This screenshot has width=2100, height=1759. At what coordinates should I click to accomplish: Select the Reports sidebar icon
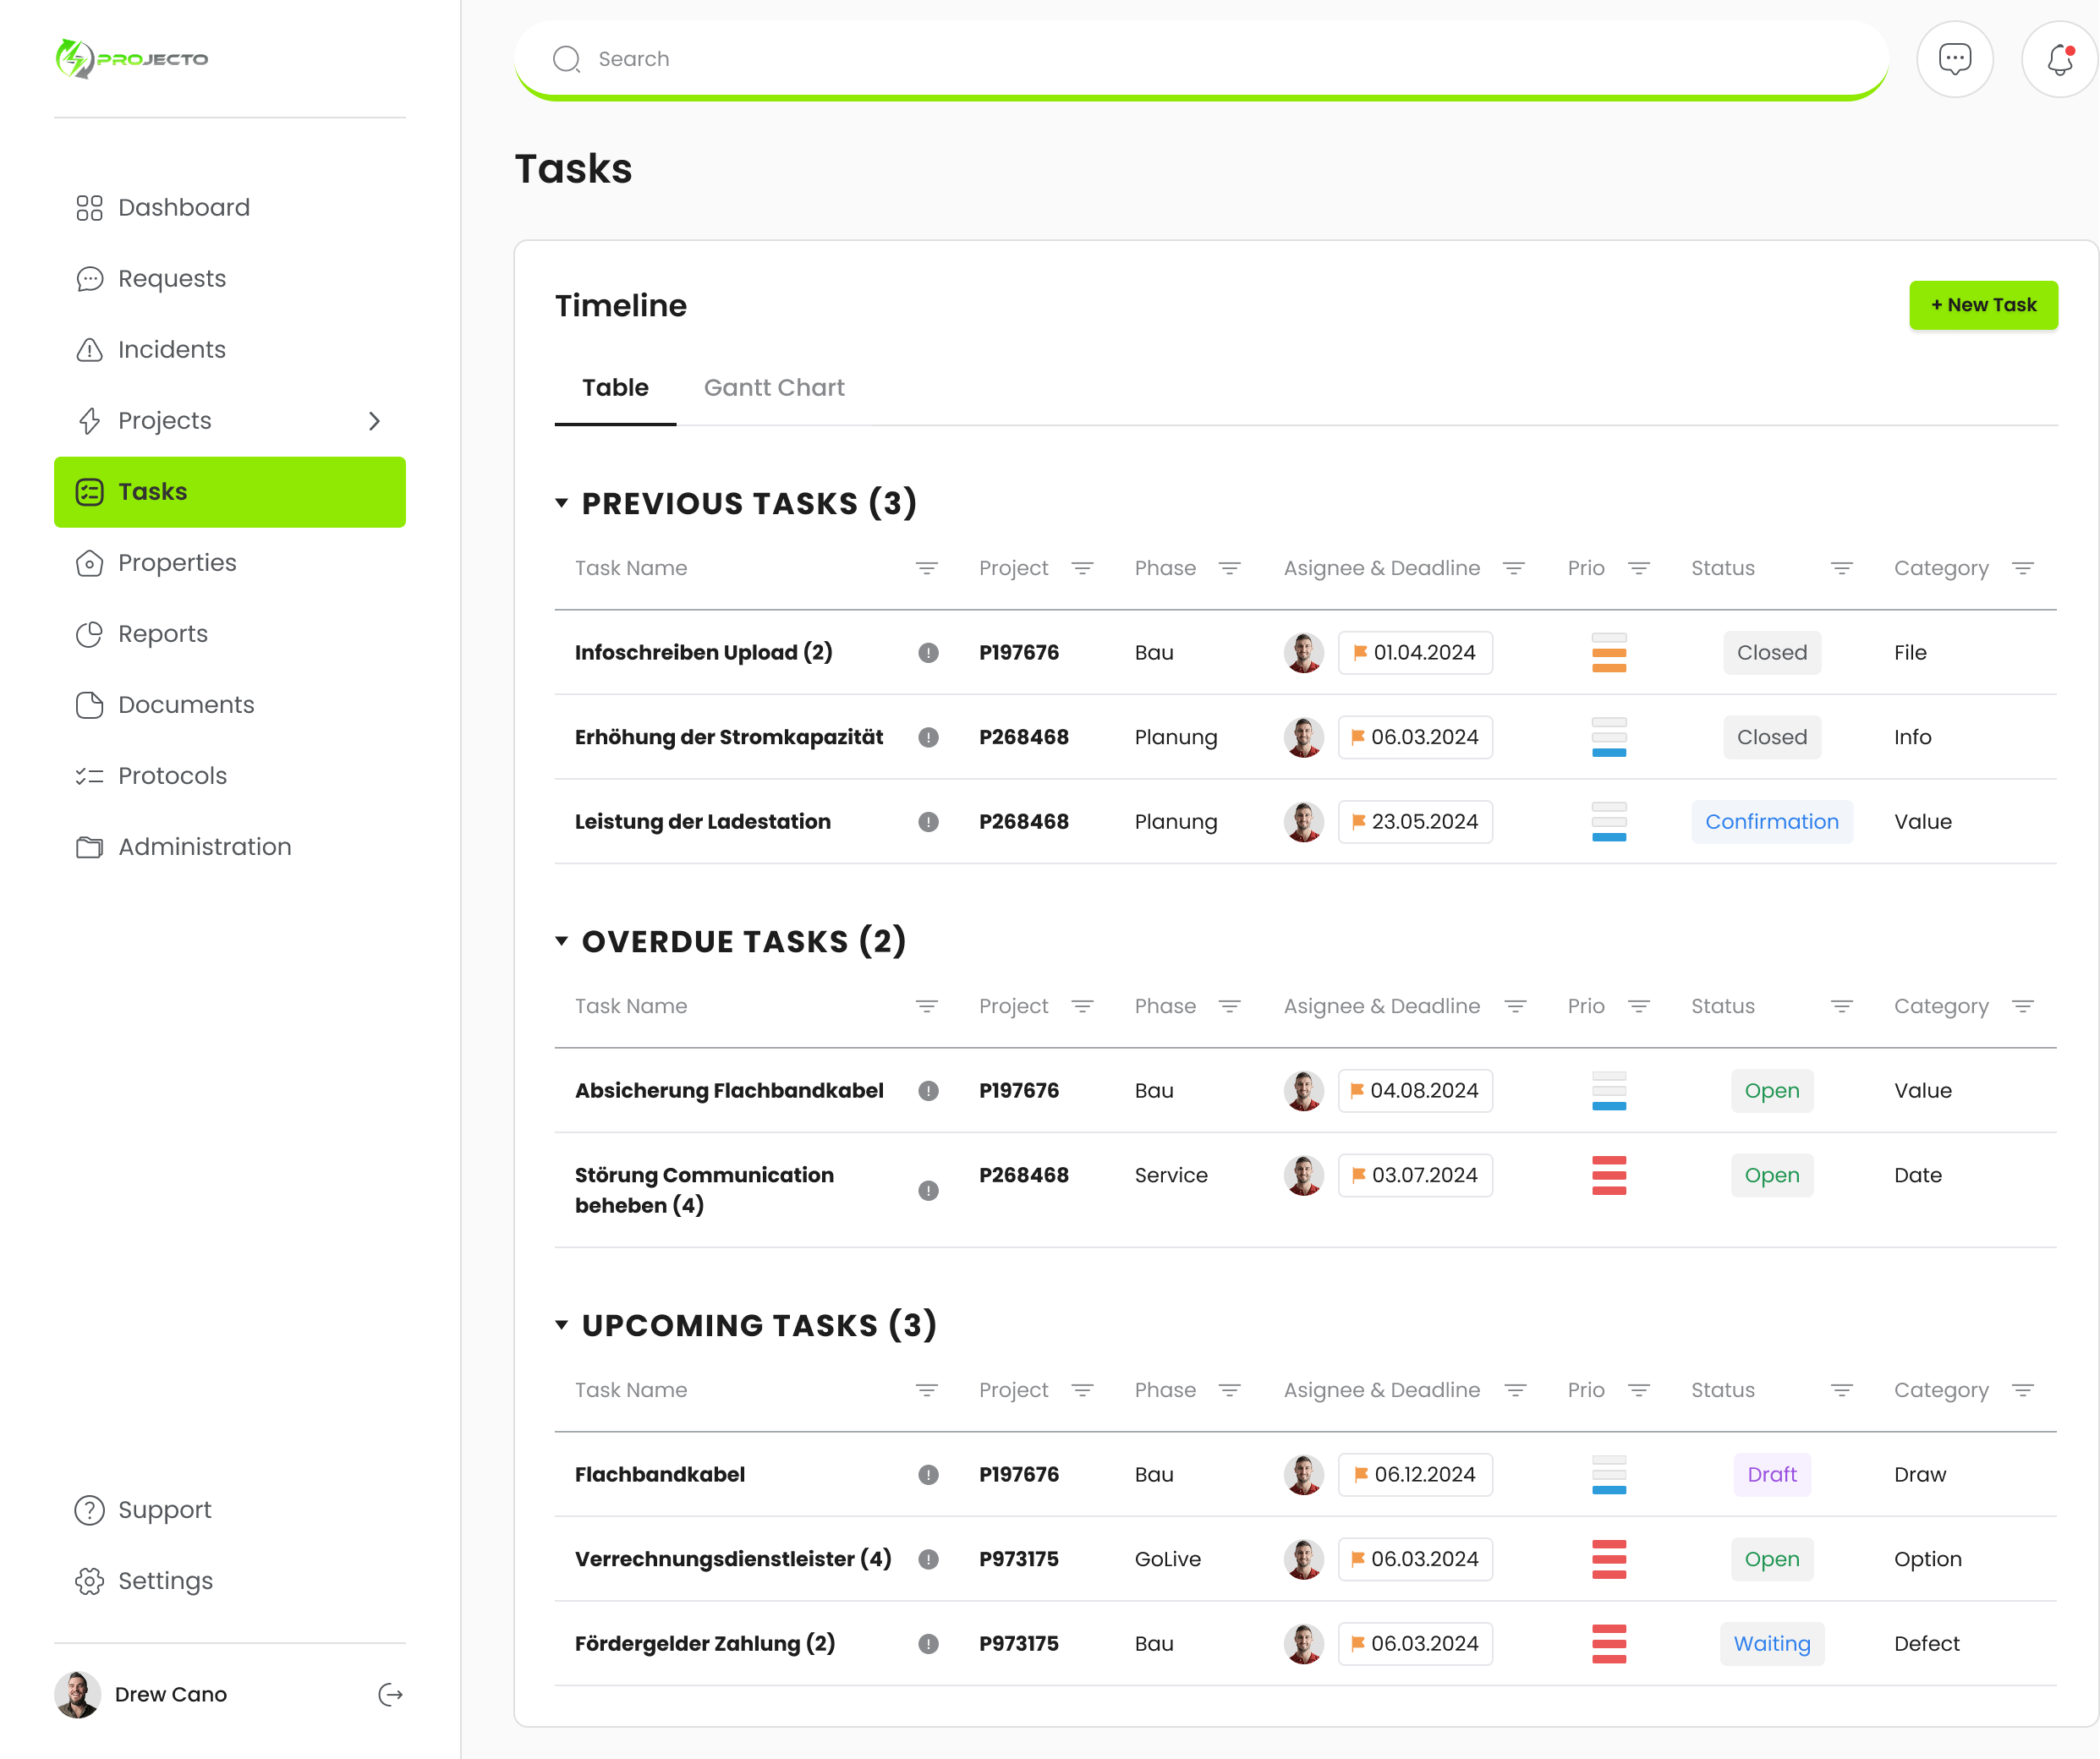click(90, 633)
